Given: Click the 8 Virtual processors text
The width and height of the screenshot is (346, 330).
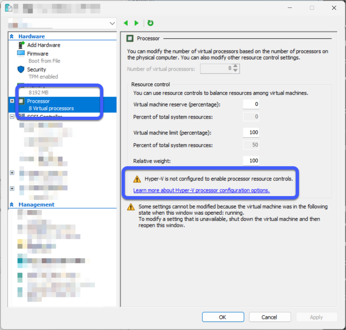Looking at the screenshot, I should (x=51, y=108).
